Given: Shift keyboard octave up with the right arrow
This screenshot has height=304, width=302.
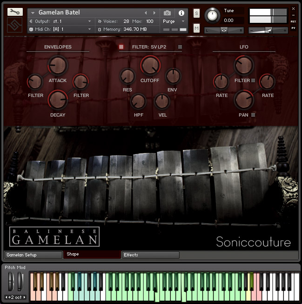Looking at the screenshot, I should pos(25,297).
